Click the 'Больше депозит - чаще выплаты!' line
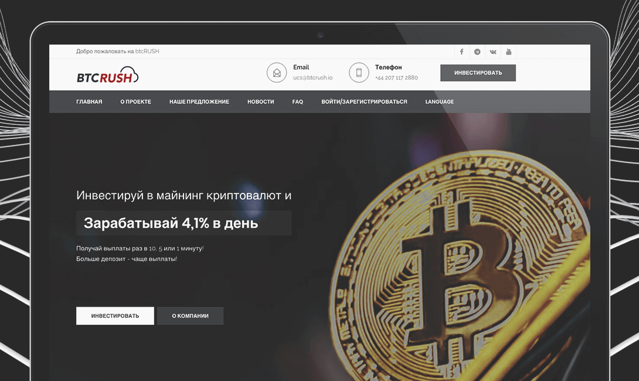Screen dimensions: 639x381 click(127, 258)
